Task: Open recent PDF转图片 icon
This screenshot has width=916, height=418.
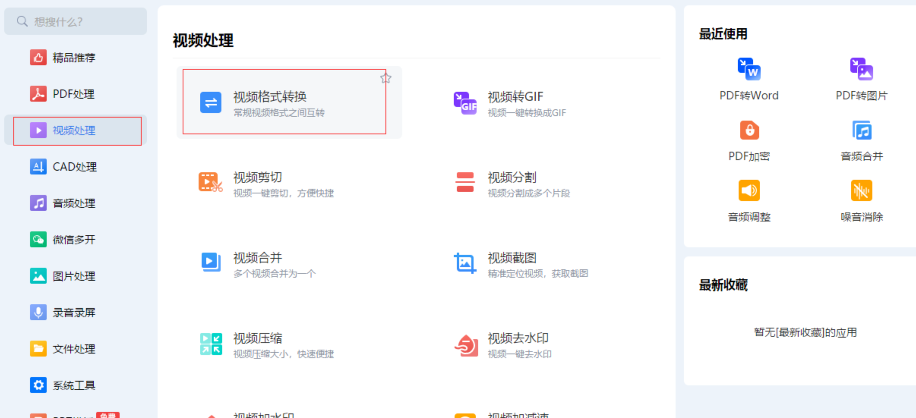Action: [x=861, y=69]
